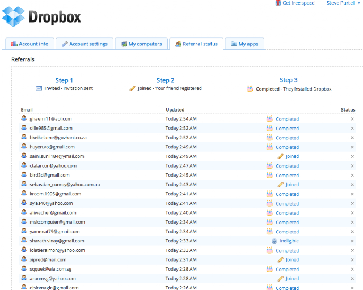Remove the huyen.vo@gmail.com referral

tap(352, 147)
